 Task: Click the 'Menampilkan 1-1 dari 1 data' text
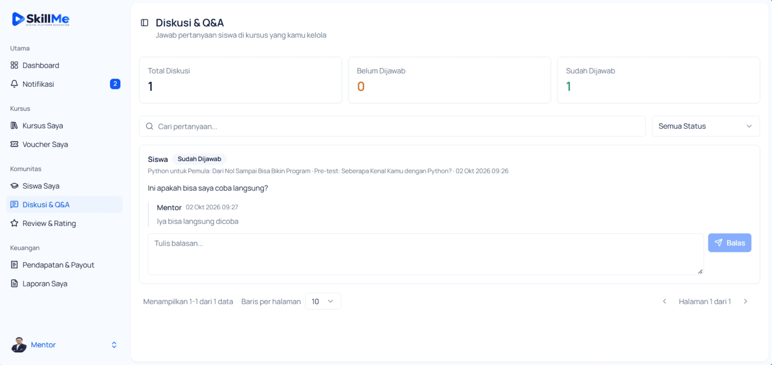pos(188,301)
